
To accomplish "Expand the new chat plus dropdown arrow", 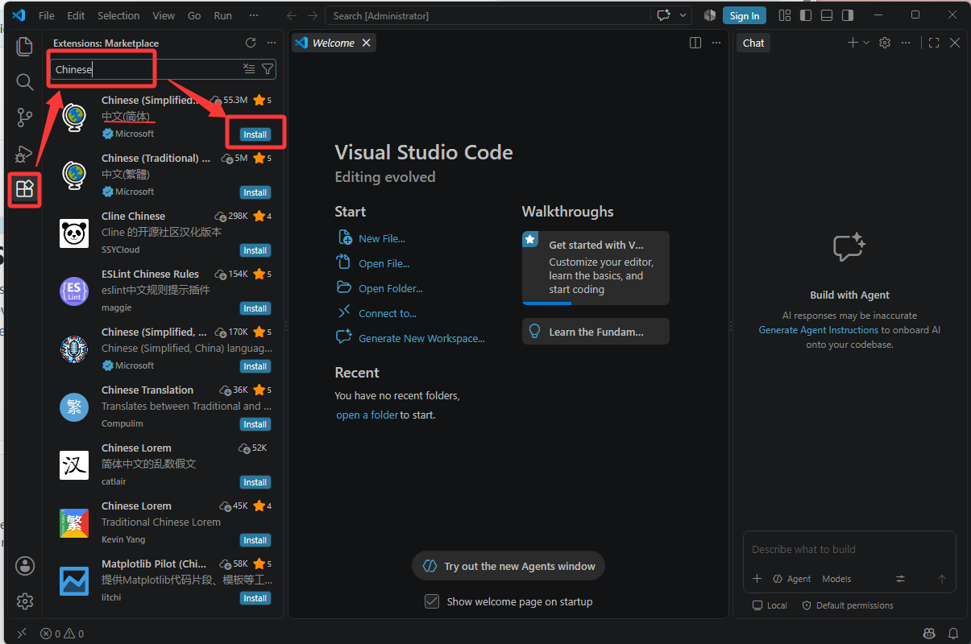I will click(866, 43).
